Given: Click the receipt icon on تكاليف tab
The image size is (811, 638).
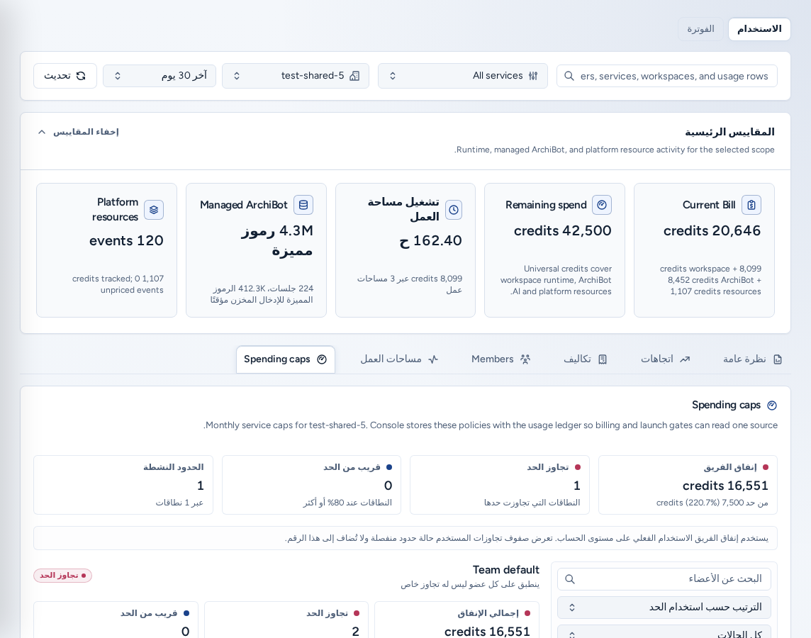Looking at the screenshot, I should (603, 359).
